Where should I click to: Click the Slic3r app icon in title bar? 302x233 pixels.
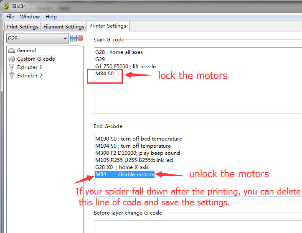(x=6, y=5)
